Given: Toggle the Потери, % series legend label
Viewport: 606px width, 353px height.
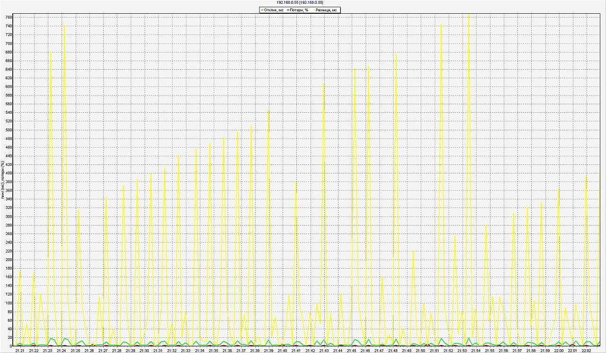Looking at the screenshot, I should pos(299,10).
